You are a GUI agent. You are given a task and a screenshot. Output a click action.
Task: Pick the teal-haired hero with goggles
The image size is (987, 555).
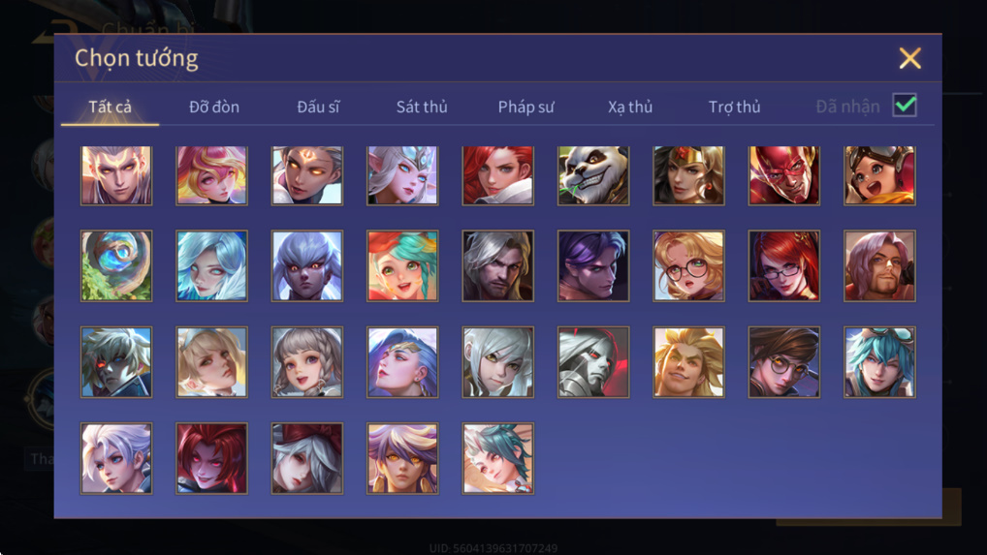click(879, 362)
